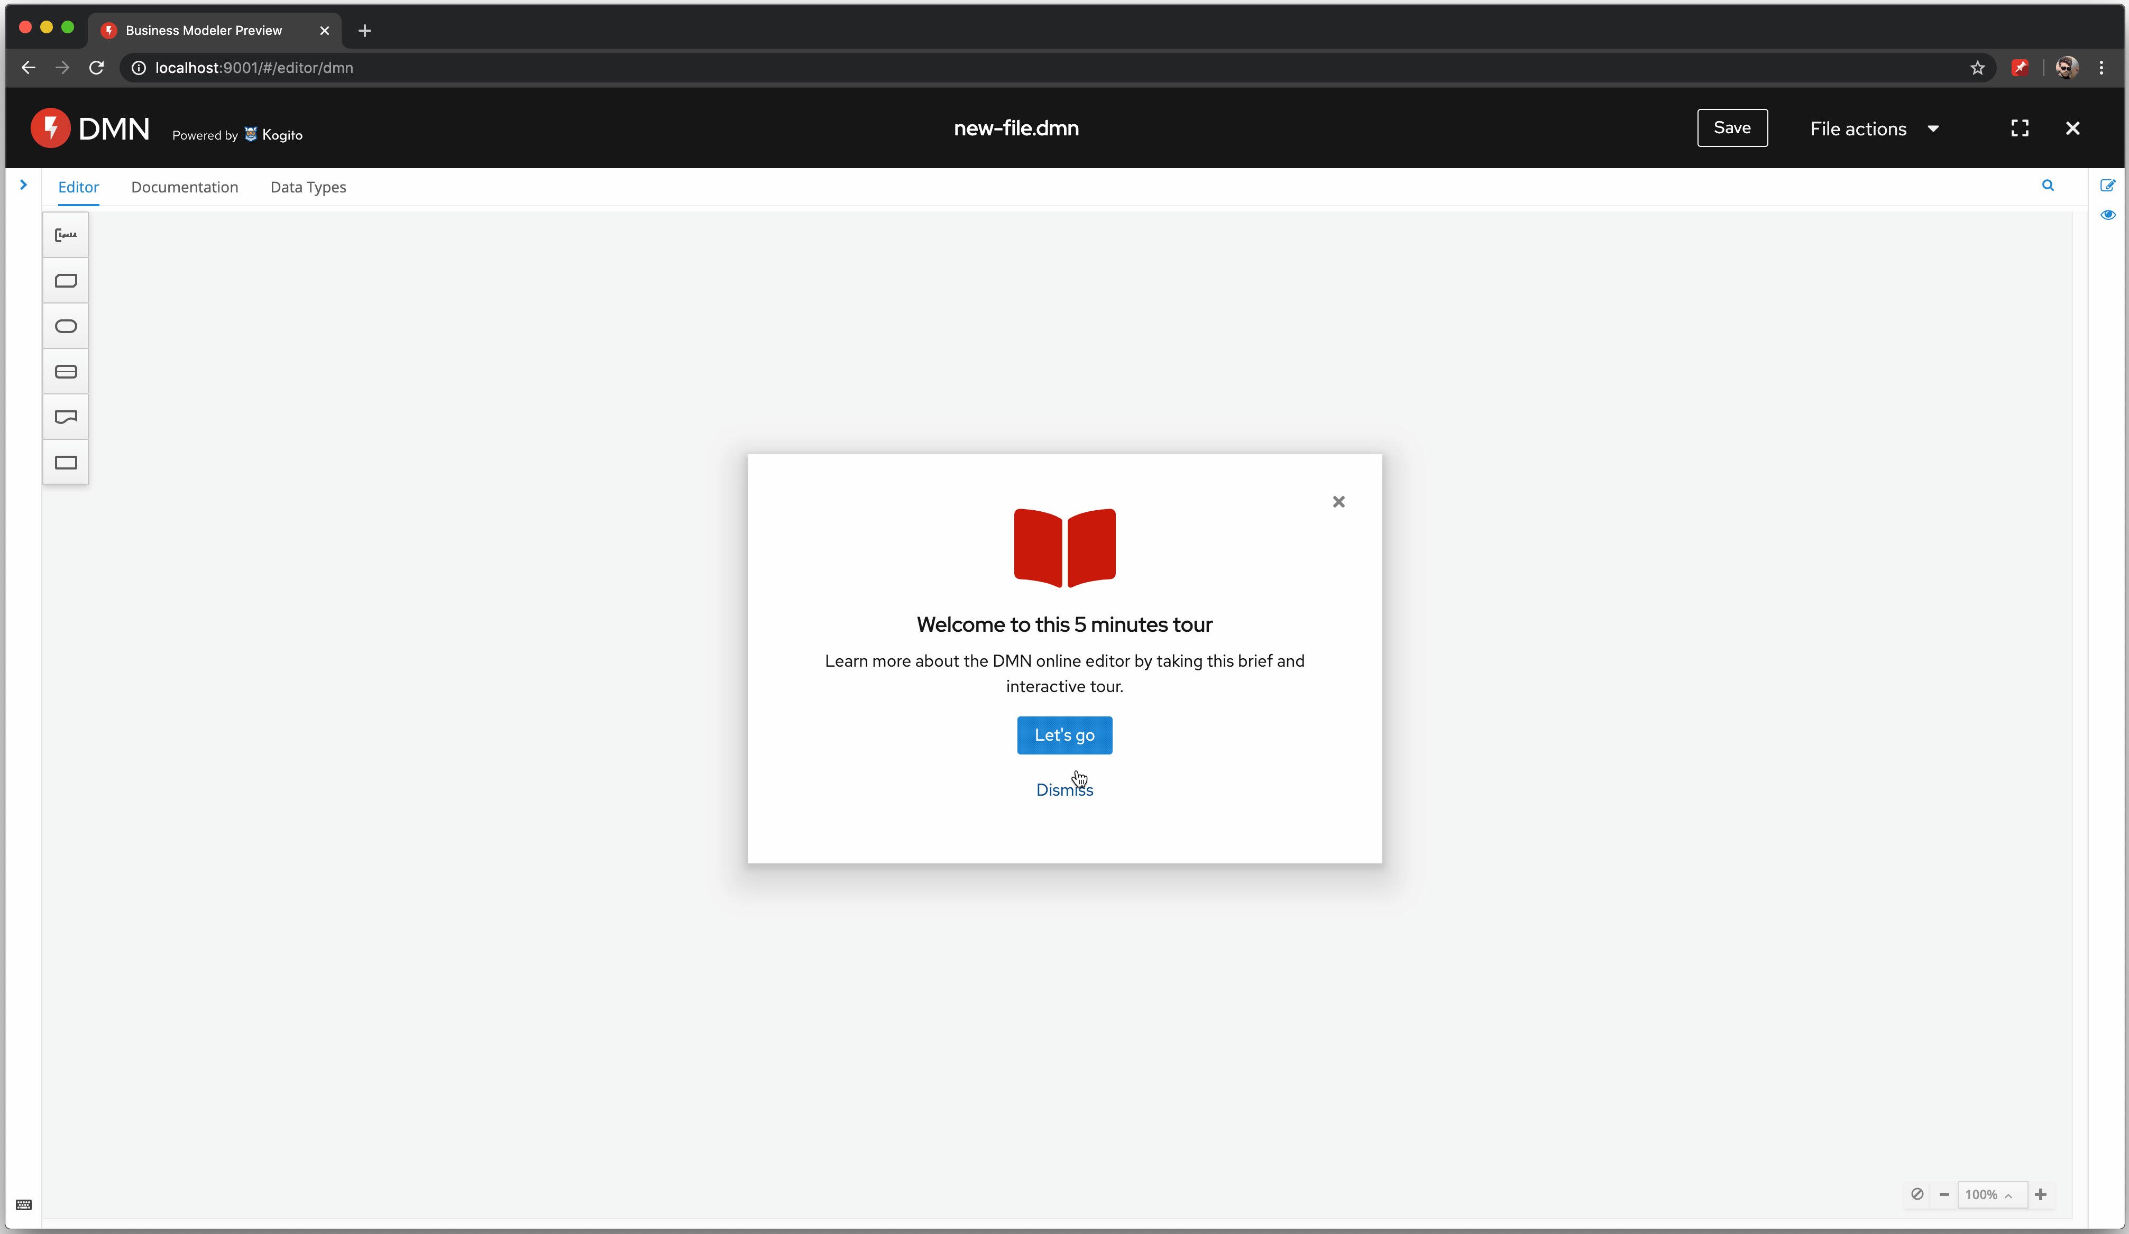Switch to the Documentation tab

click(184, 188)
